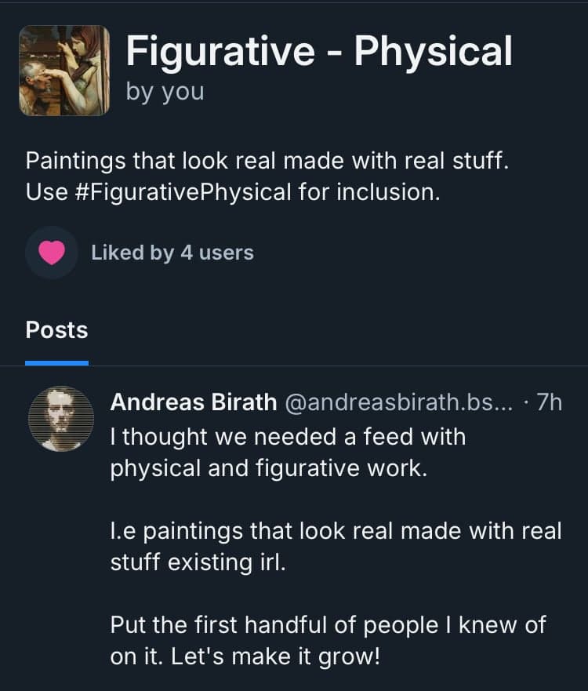Open the post starting 'I thought we needed'
Image resolution: width=588 pixels, height=691 pixels.
287,436
